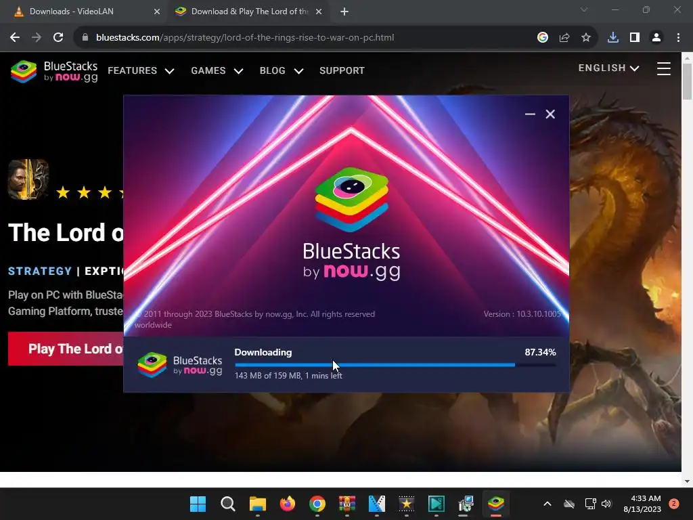Click the STRATEGY category link
Viewport: 693px width, 520px height.
40,271
